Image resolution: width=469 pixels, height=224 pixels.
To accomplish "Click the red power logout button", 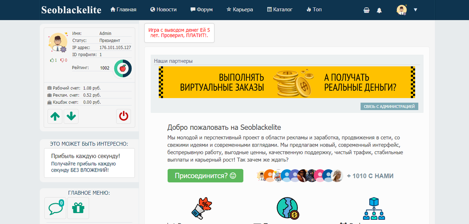I will 124,116.
